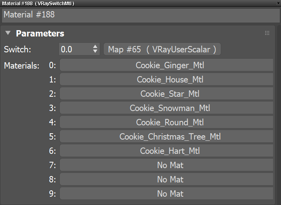
Task: Open the Cookie_Snowman_Mtl material slot
Action: click(166, 108)
